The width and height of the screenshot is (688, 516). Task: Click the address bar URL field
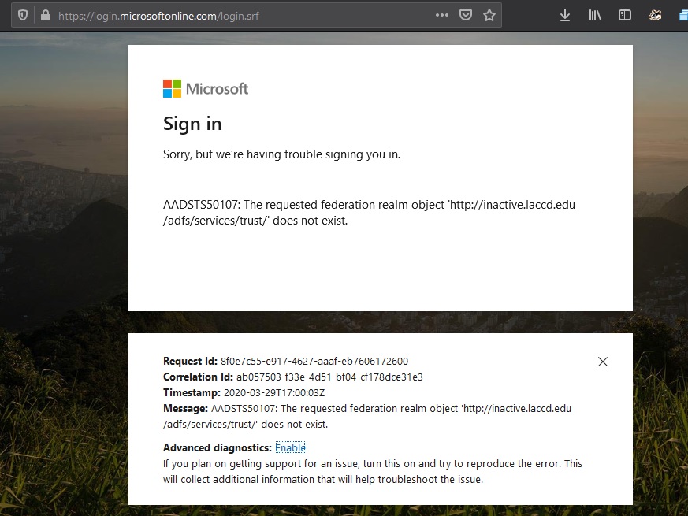coord(236,15)
